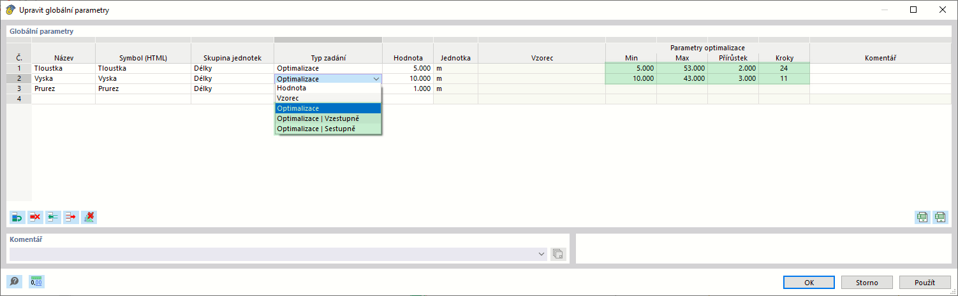Select Optimalizace | Vzestupně option
Image resolution: width=958 pixels, height=296 pixels.
pos(328,118)
